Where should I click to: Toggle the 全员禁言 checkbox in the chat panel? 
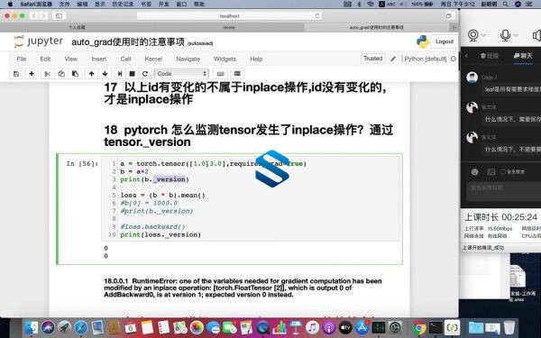point(503,172)
